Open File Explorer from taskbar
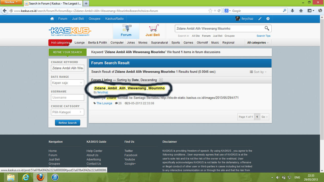This screenshot has width=324, height=182. tap(11, 177)
